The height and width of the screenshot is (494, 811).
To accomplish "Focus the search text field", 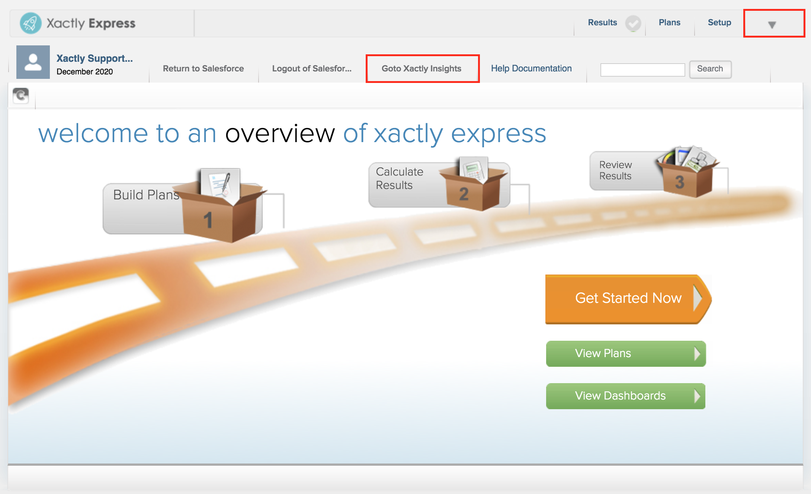I will 642,70.
